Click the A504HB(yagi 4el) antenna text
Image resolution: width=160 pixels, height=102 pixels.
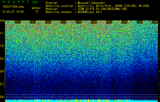[x=90, y=12]
